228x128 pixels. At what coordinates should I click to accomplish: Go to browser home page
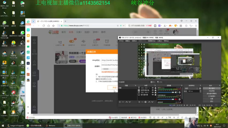(48, 26)
